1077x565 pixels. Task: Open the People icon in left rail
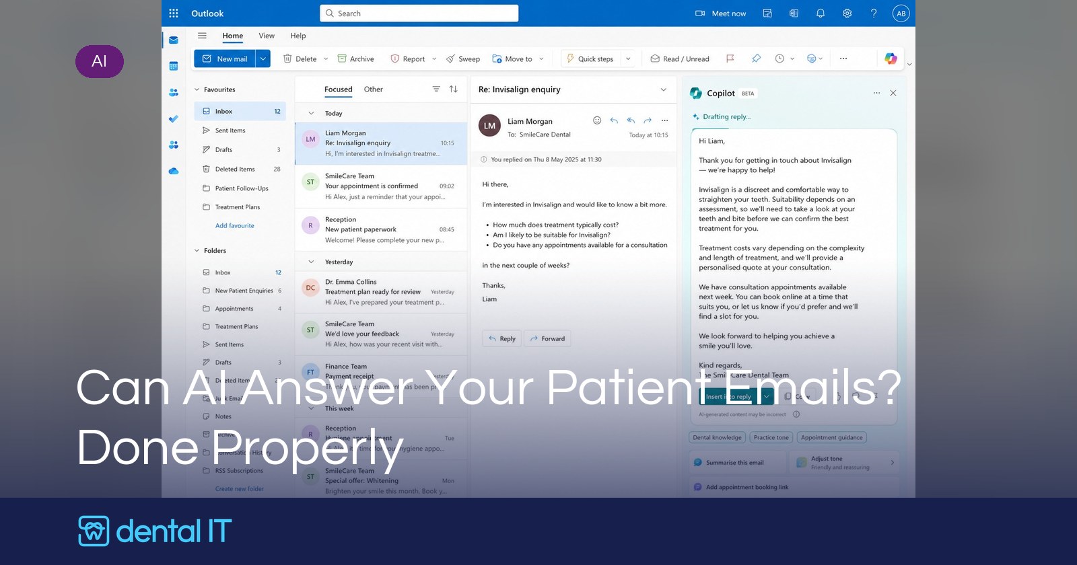[x=174, y=92]
